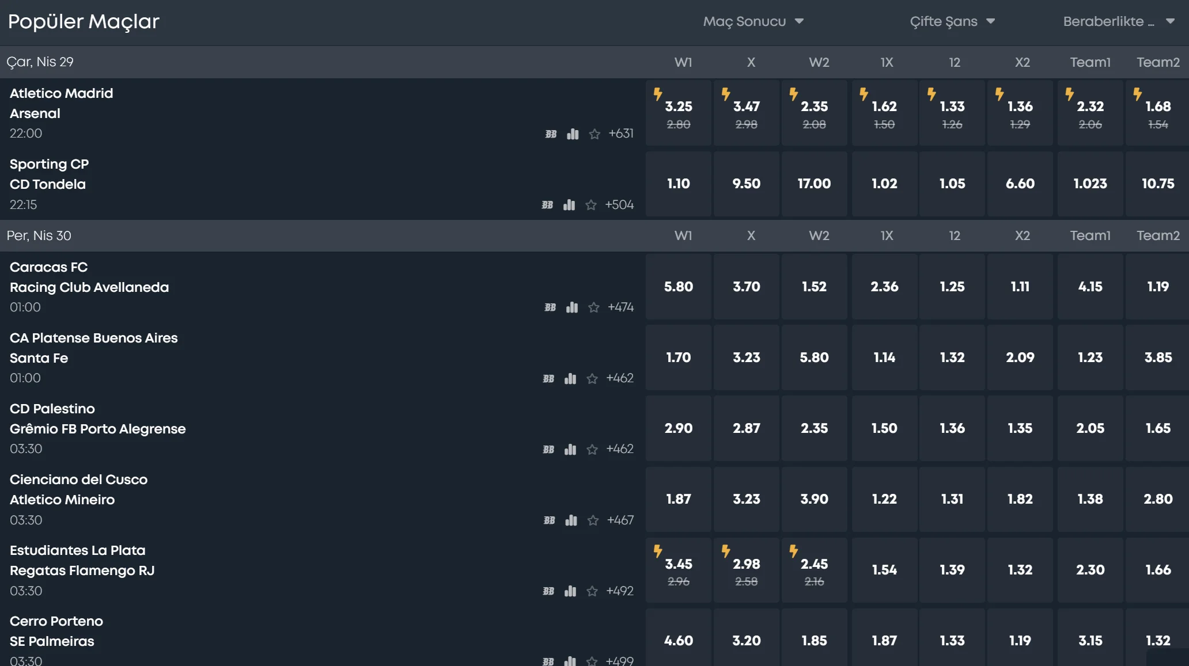The width and height of the screenshot is (1189, 666).
Task: Select W2 odds 2.45 for Regatas Flamengo
Action: (x=815, y=570)
